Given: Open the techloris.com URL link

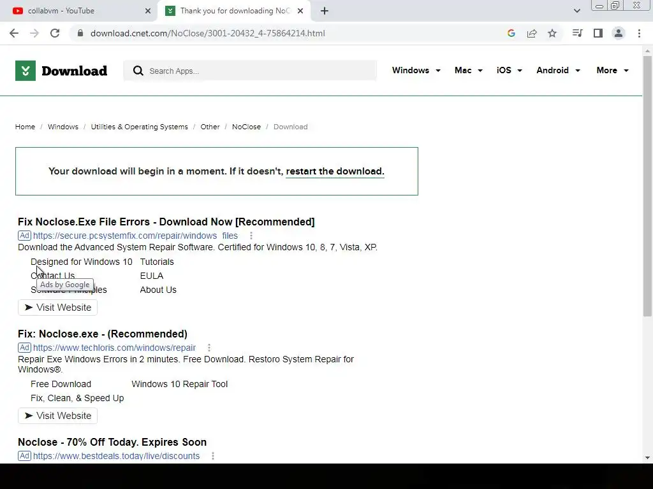Looking at the screenshot, I should [115, 348].
